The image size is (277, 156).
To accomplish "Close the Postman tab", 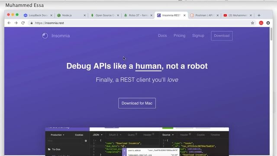I will click(x=218, y=16).
